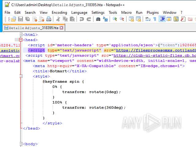
Task: Zoom out with the magnifier minus icon
Action: point(122,19)
